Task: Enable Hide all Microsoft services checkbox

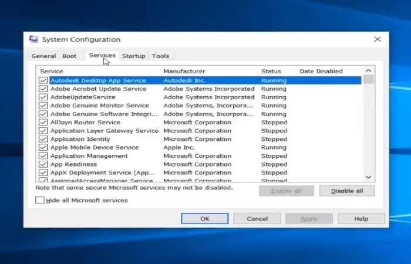Action: 40,200
